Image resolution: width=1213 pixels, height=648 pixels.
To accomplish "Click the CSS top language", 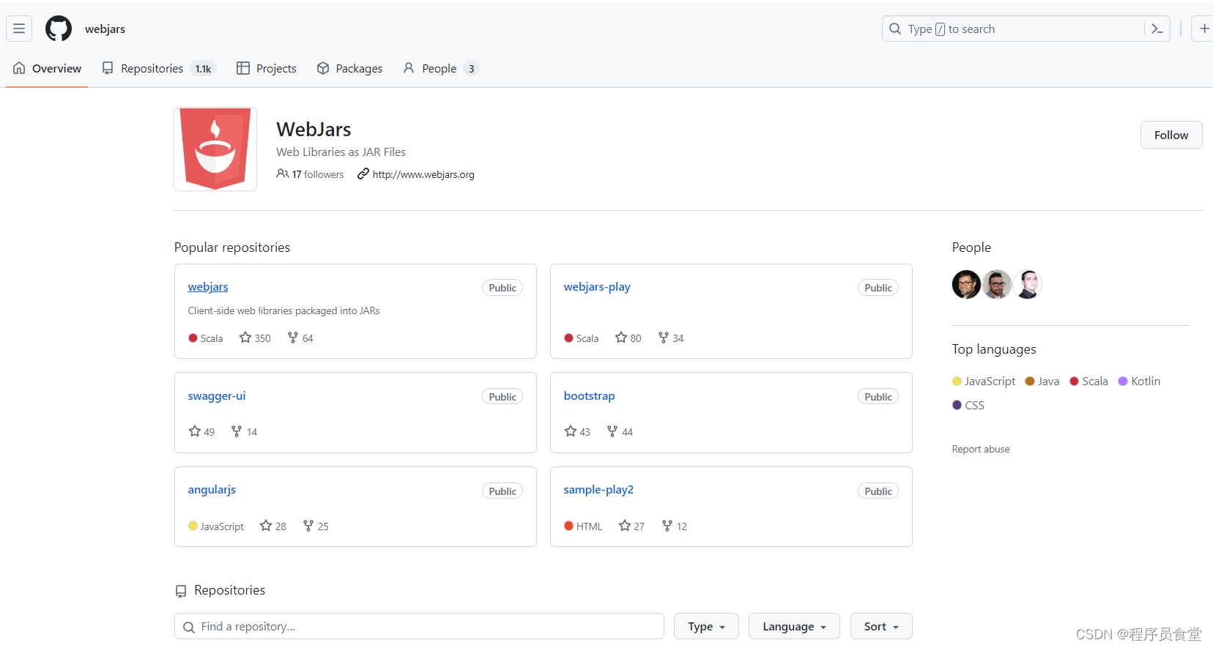I will tap(968, 405).
